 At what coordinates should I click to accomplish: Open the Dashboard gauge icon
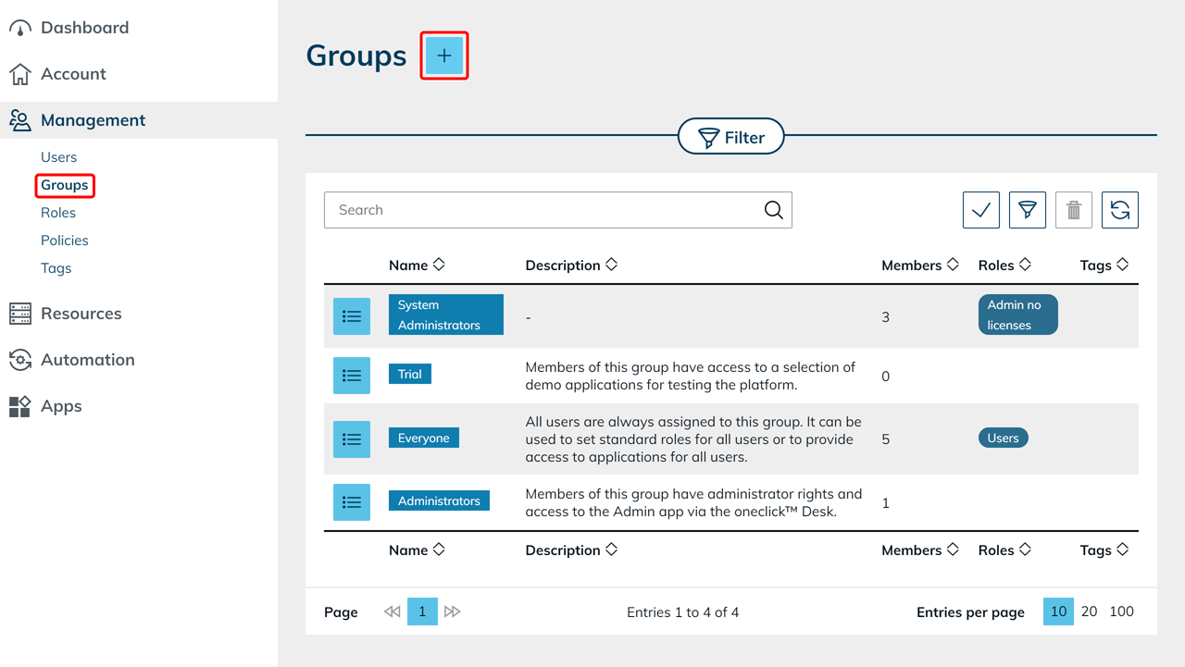20,28
